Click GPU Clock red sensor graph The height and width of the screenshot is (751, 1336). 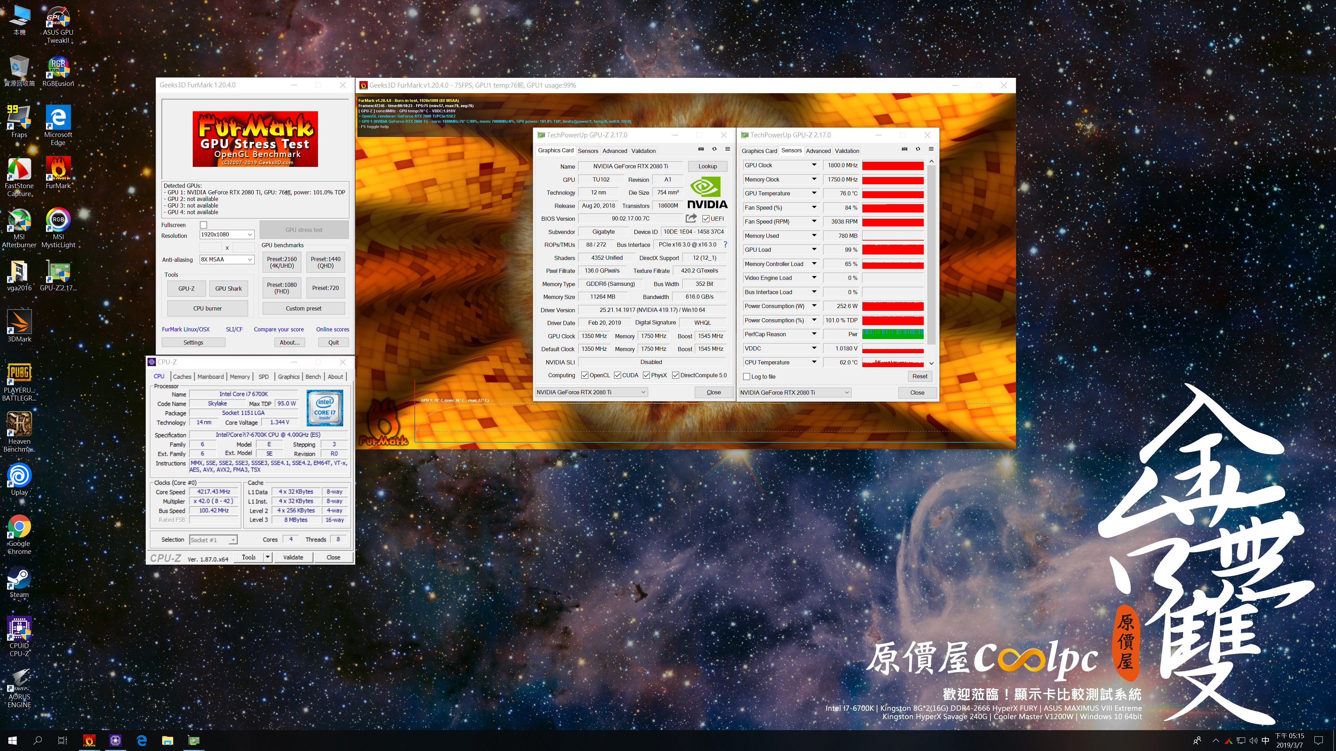click(892, 165)
